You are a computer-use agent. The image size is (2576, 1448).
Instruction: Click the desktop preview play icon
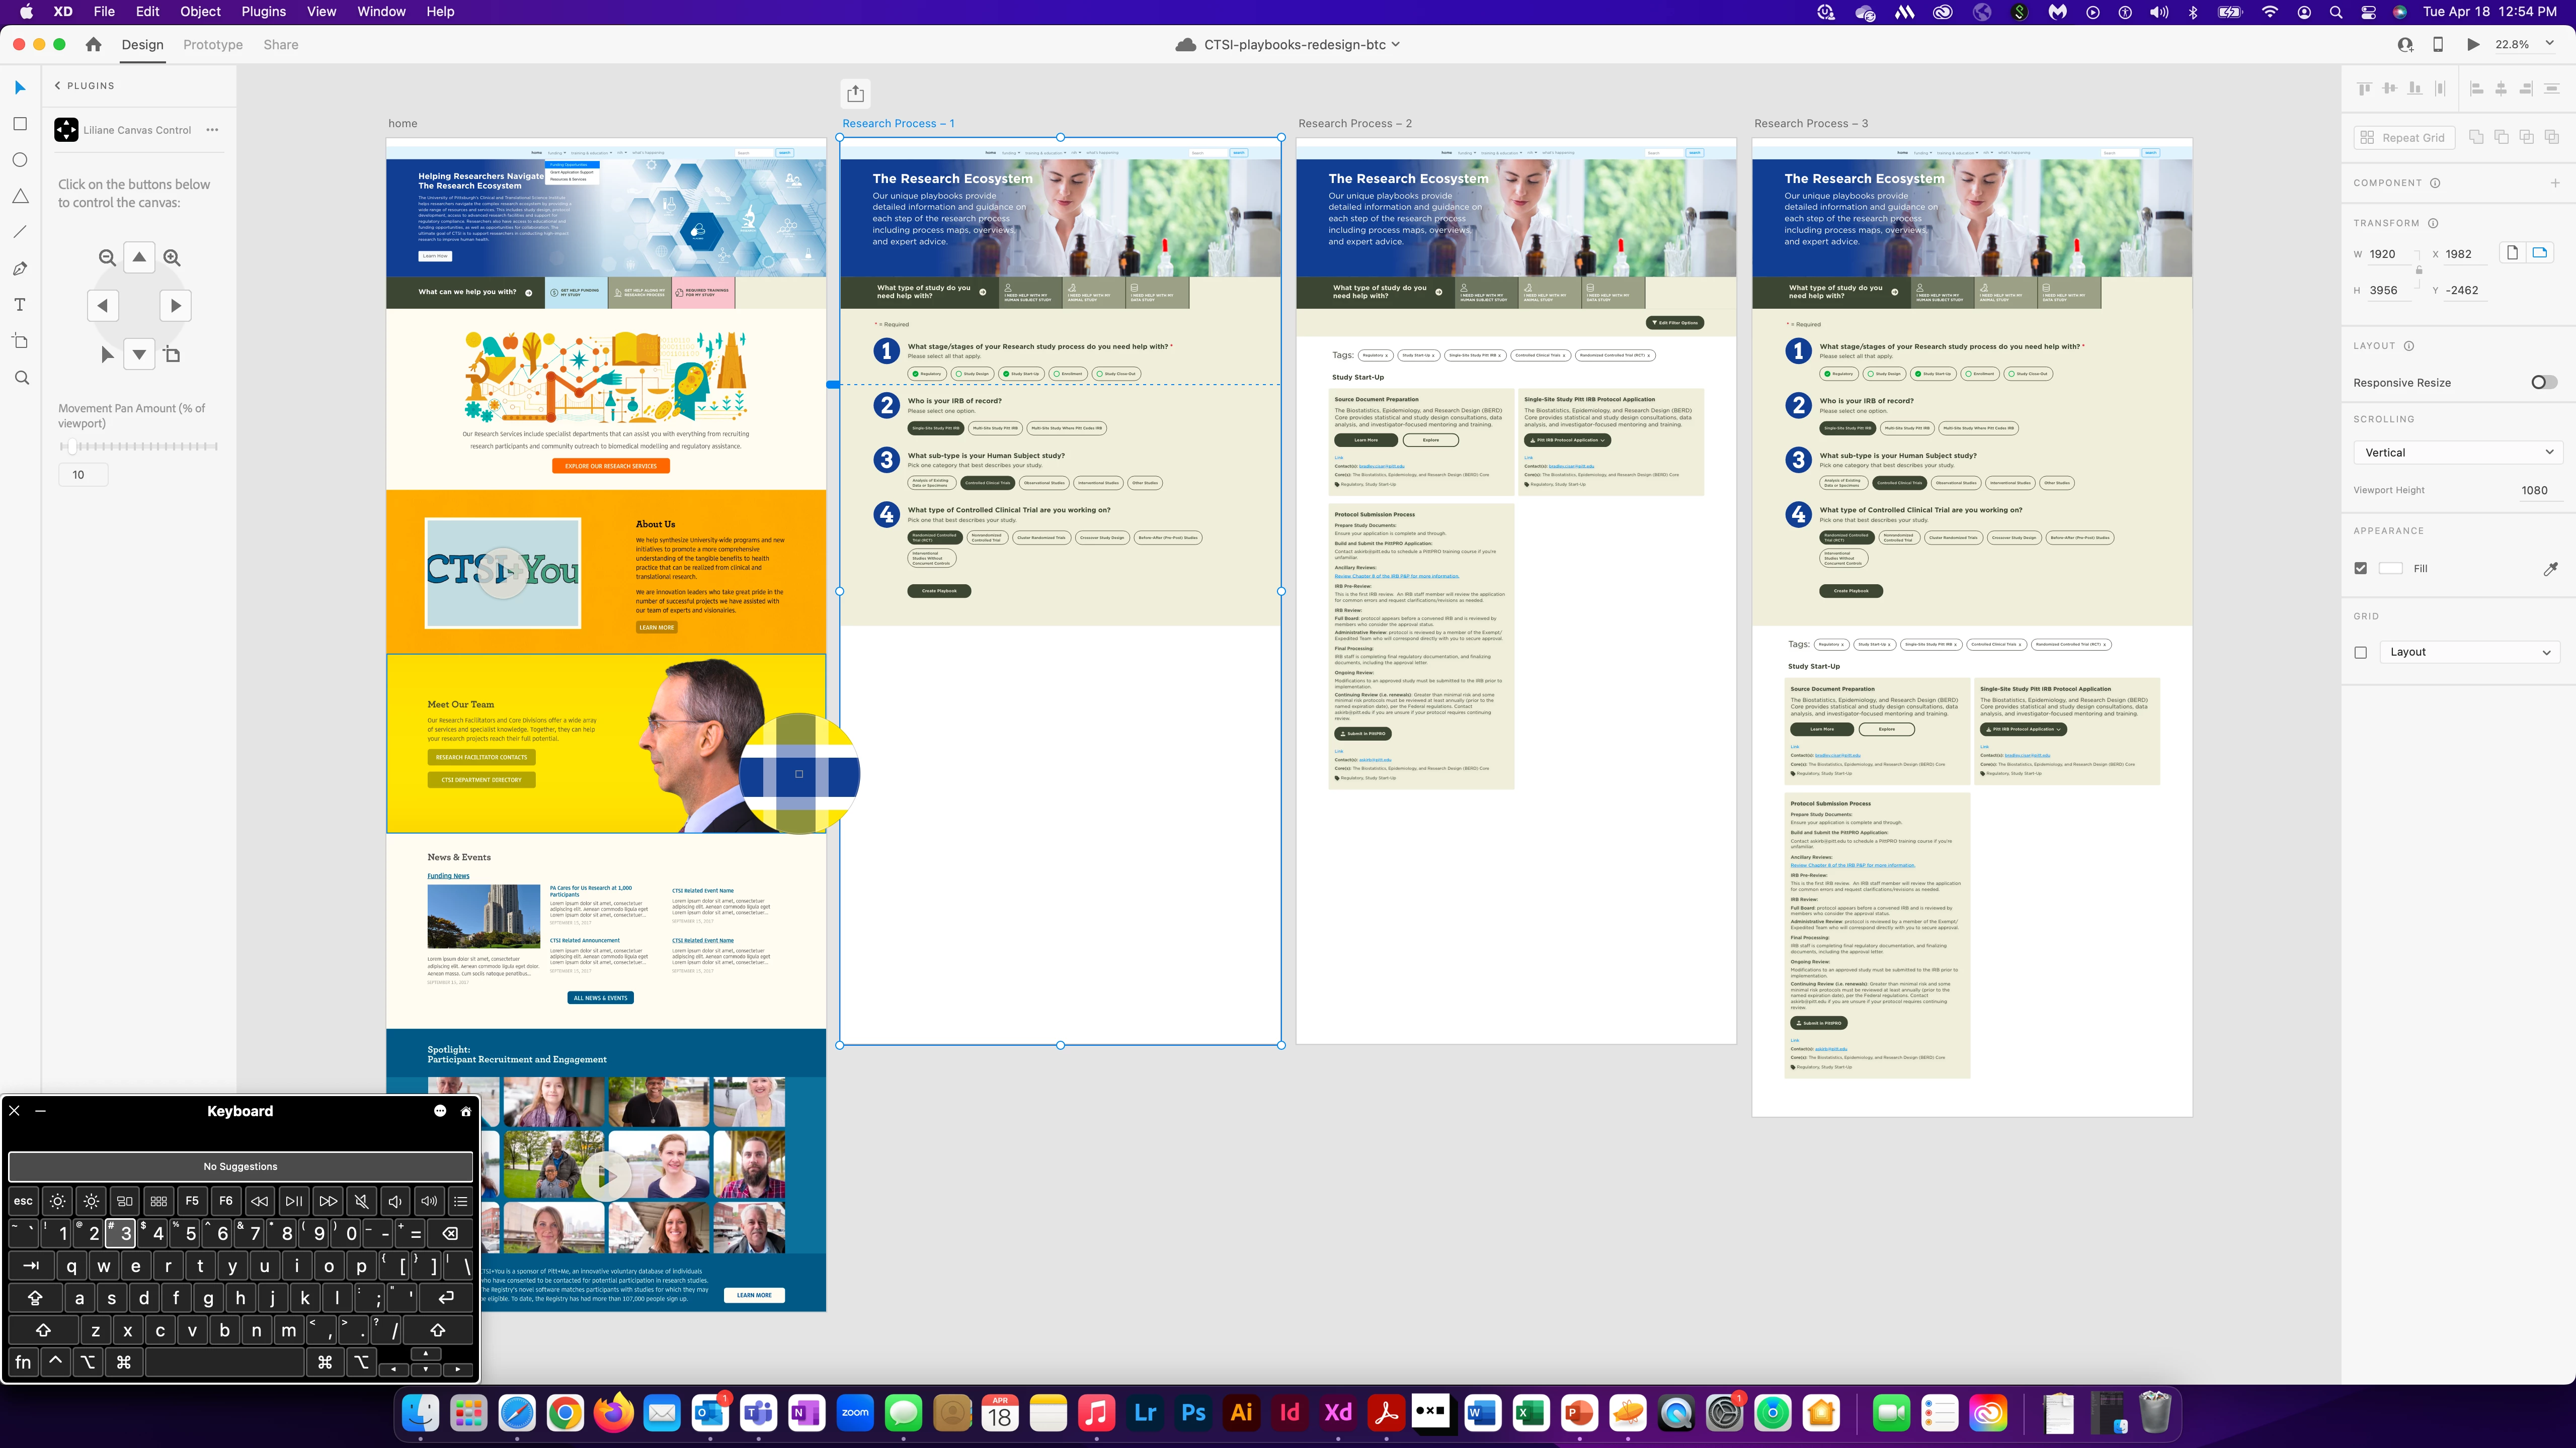pyautogui.click(x=2472, y=45)
